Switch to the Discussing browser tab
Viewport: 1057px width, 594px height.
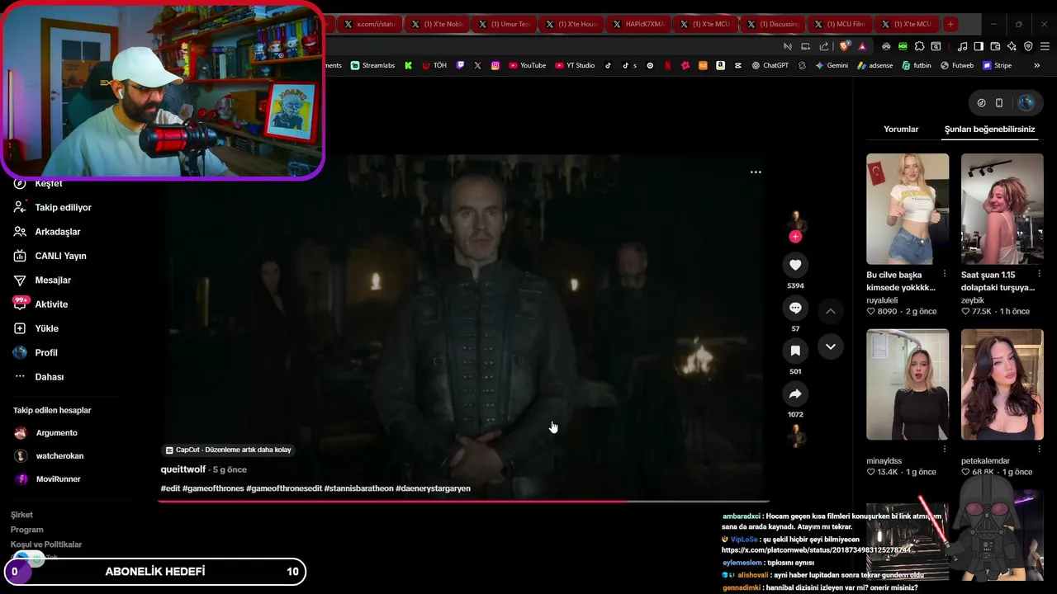772,24
